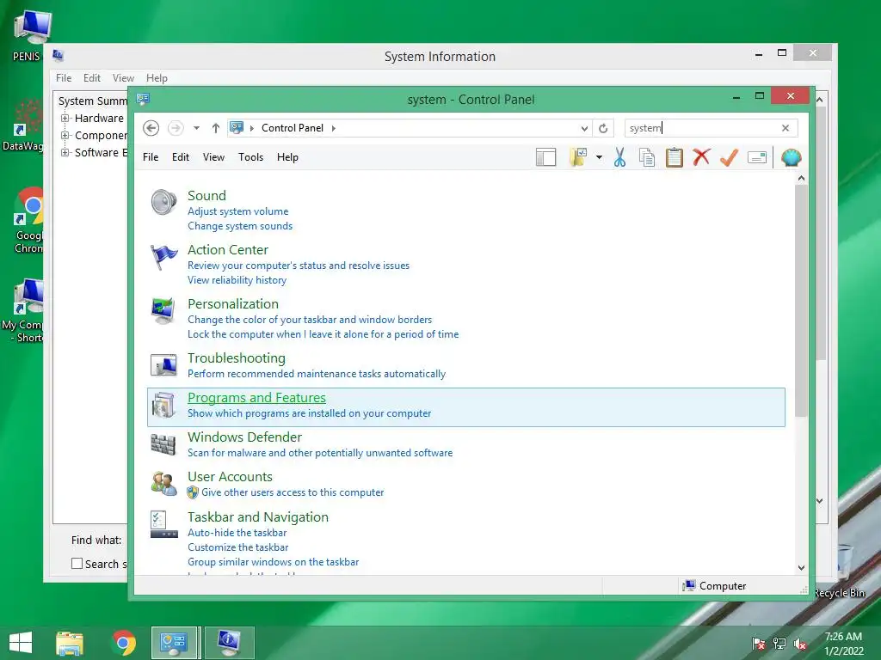
Task: Click the Troubleshooting icon
Action: pos(163,364)
